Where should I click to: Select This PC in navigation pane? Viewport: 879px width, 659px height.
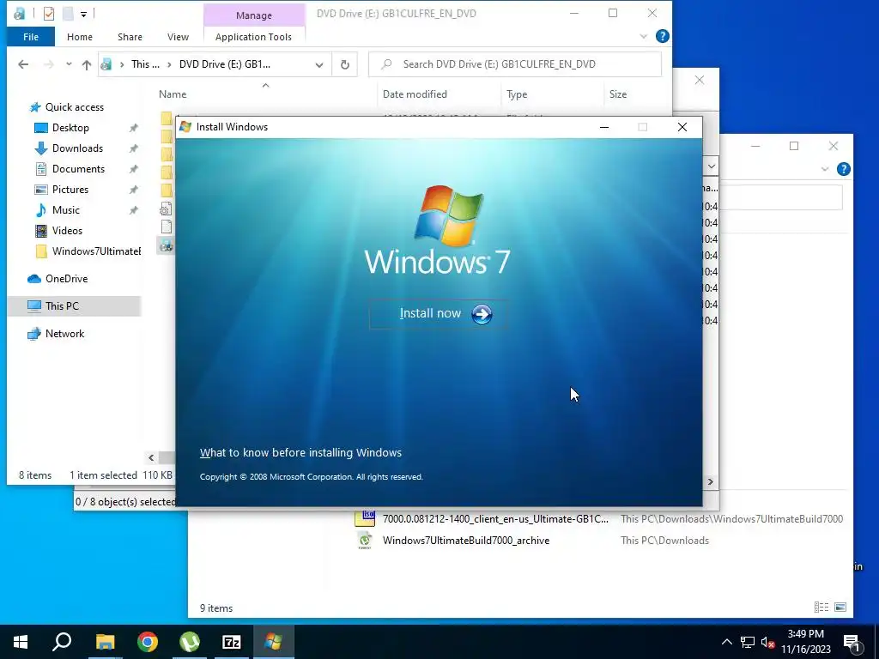(62, 306)
